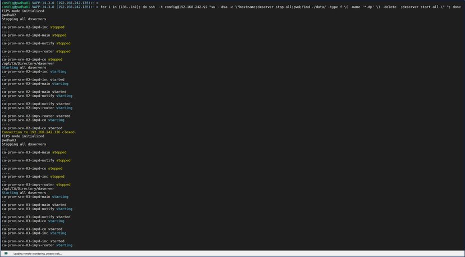Click "Connection to 192.168.242.136 closed." message
Screen dimensions: 465x257
click(x=39, y=132)
